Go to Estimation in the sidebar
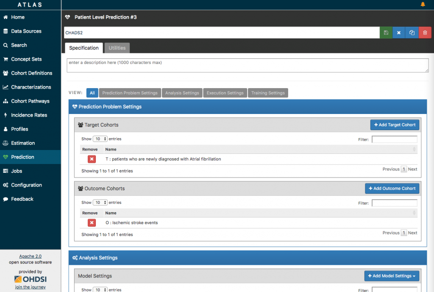Viewport: 434px width, 292px height. point(31,143)
